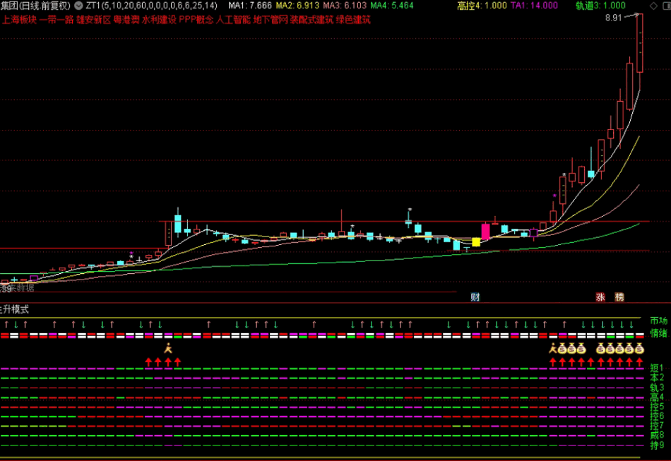Click the 市场 label in indicator panel
The width and height of the screenshot is (671, 461).
(x=658, y=321)
